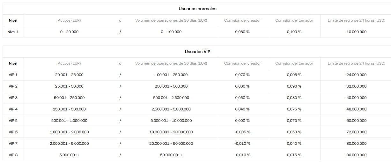Click VIP 1 maker fee 0,070 %
Image resolution: width=391 pixels, height=162 pixels.
(x=242, y=75)
